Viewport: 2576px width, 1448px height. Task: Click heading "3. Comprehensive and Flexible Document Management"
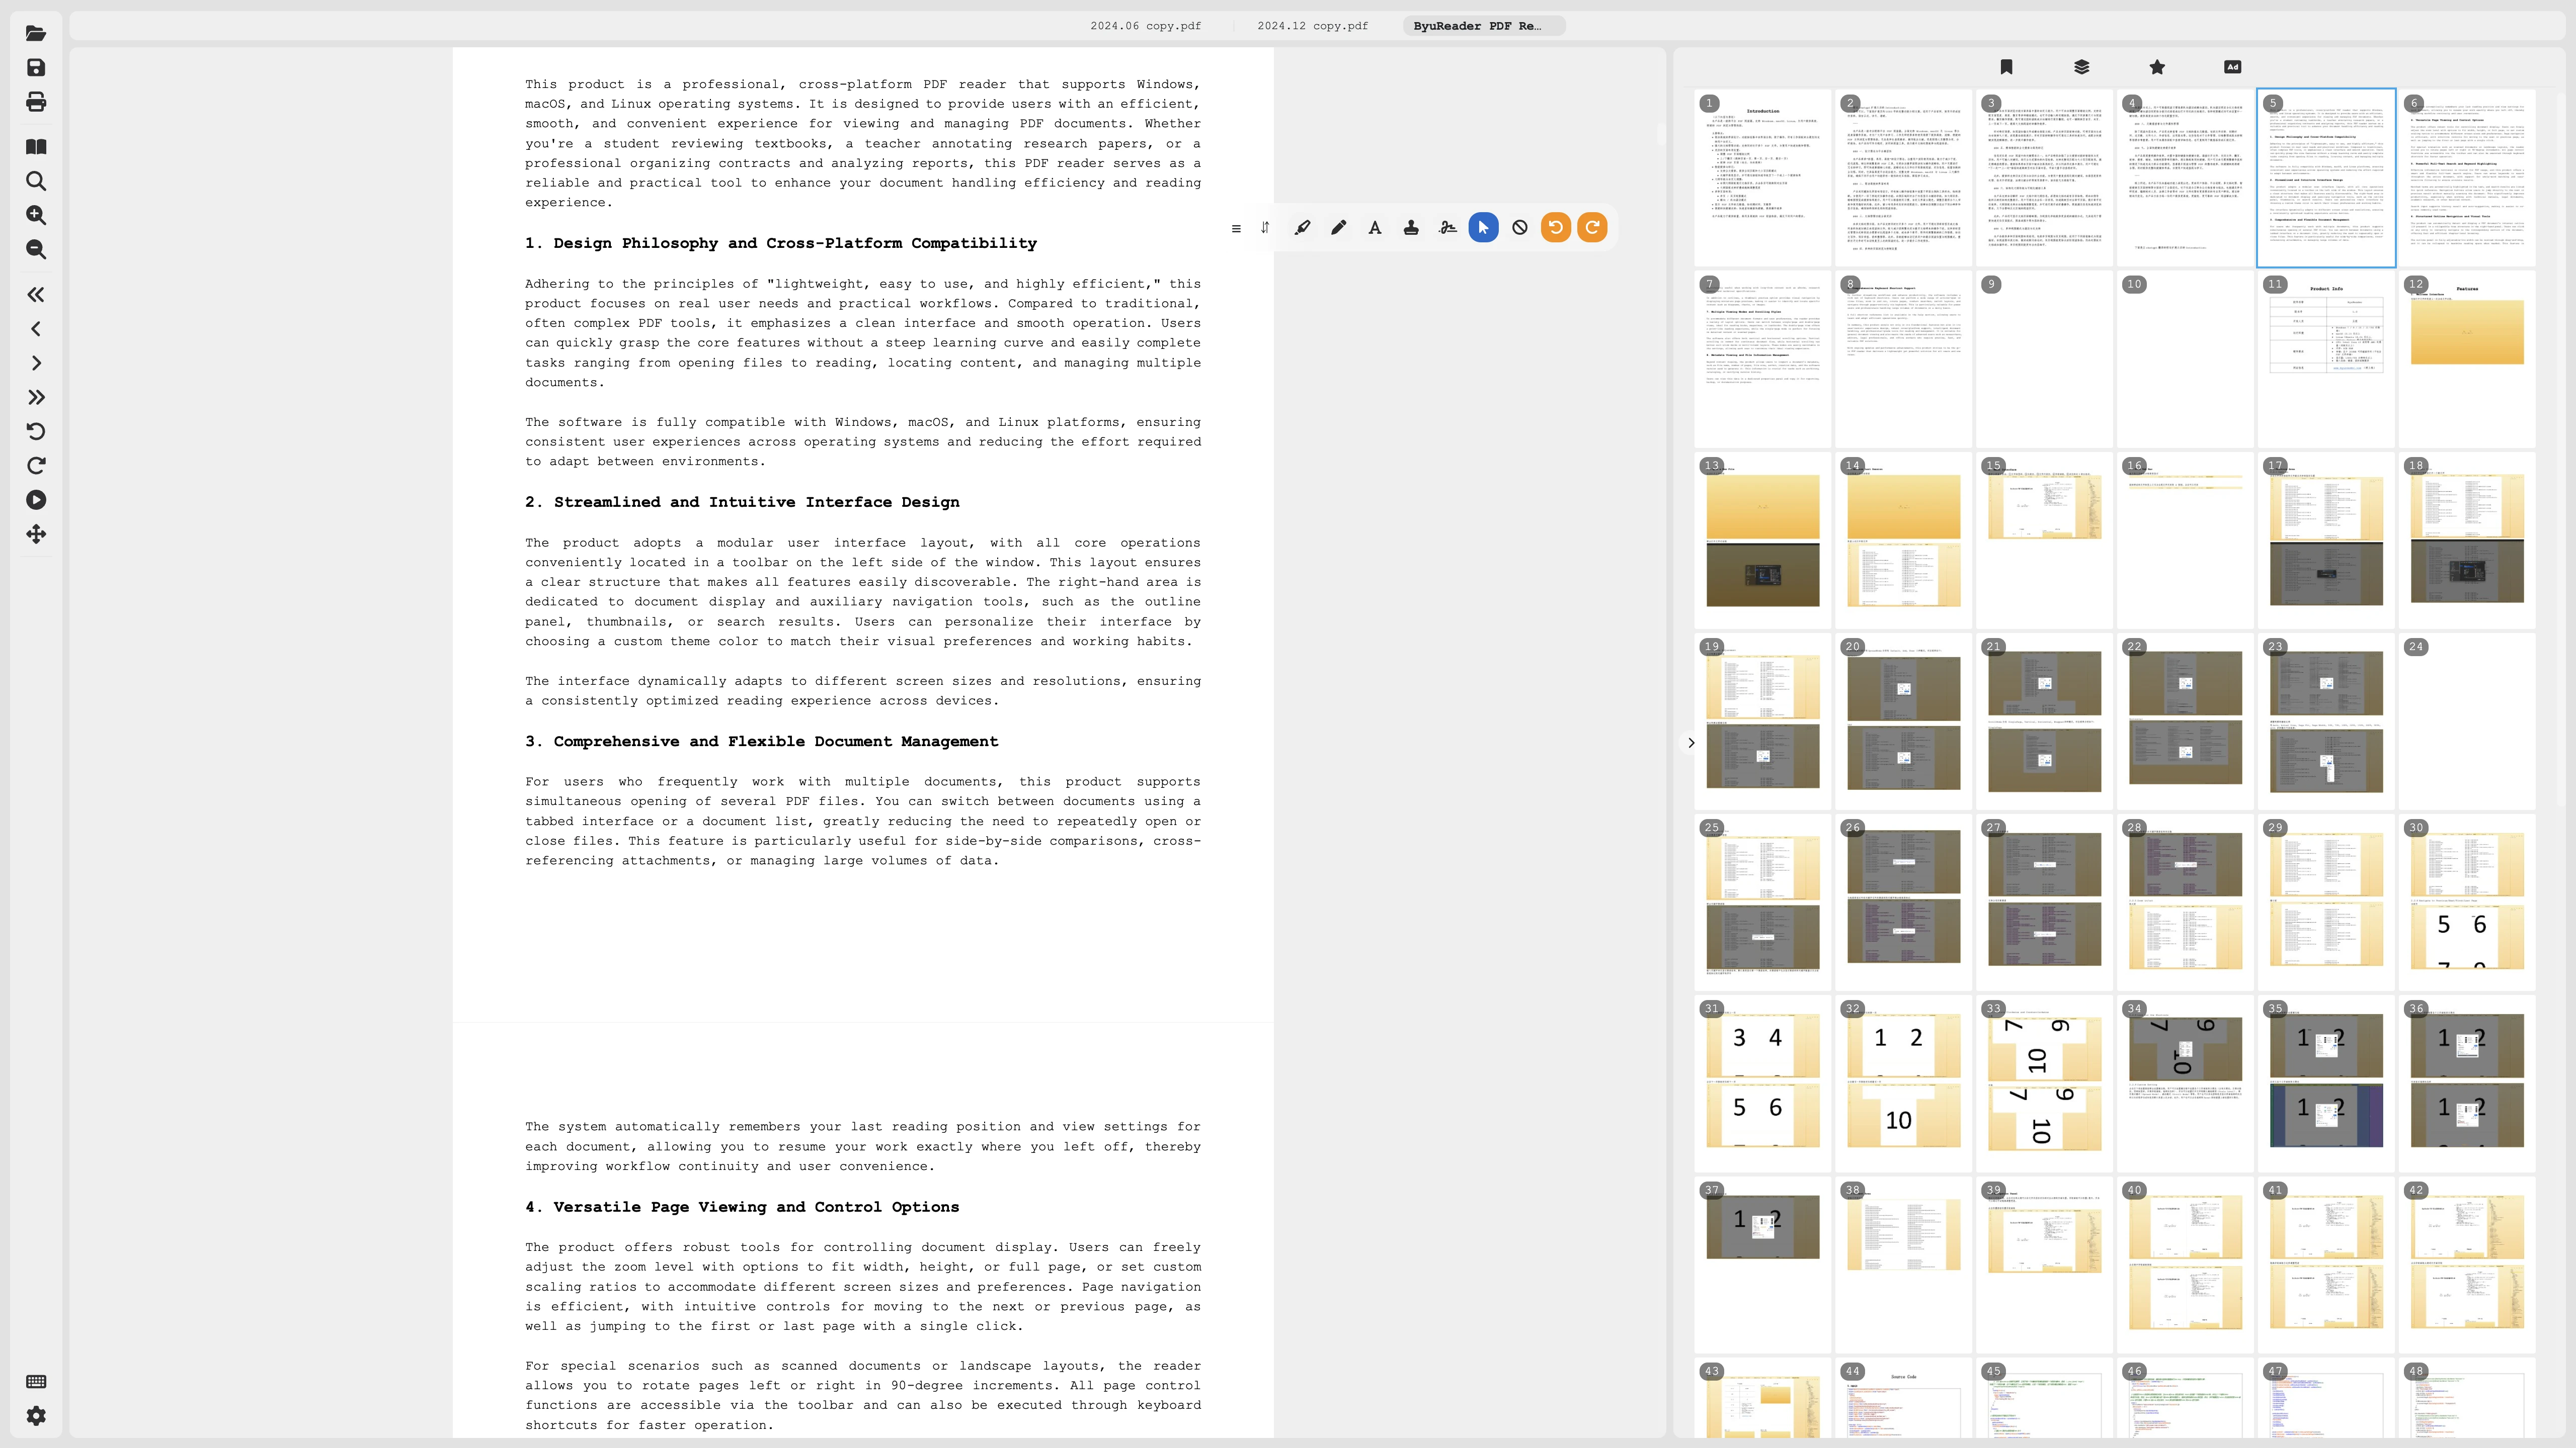pos(761,742)
